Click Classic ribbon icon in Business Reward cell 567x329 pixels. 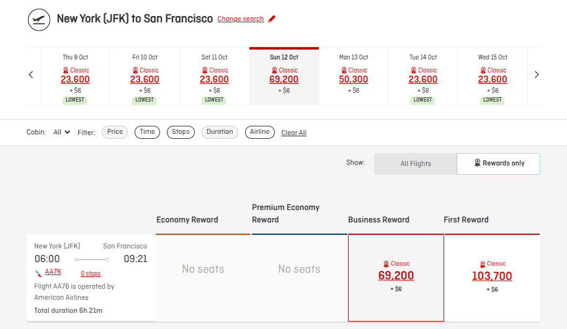point(386,264)
